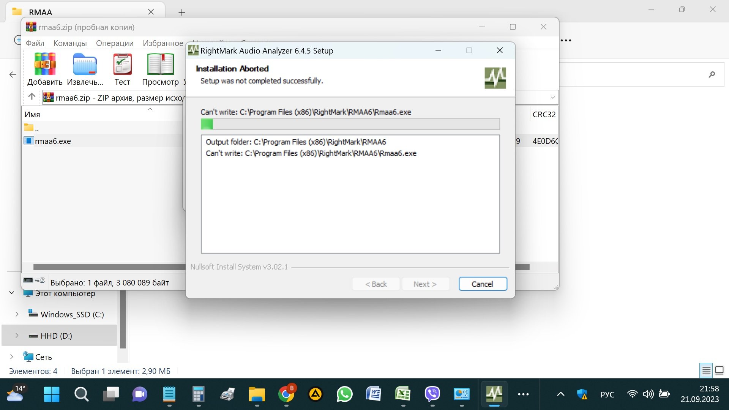Image resolution: width=729 pixels, height=410 pixels.
Task: Click the View (Просмотр) book icon
Action: 160,65
